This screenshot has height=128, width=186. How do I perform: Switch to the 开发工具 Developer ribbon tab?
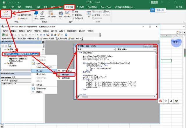69,7
